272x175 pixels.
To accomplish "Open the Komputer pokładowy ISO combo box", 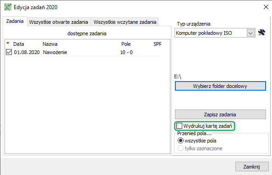I will point(215,33).
